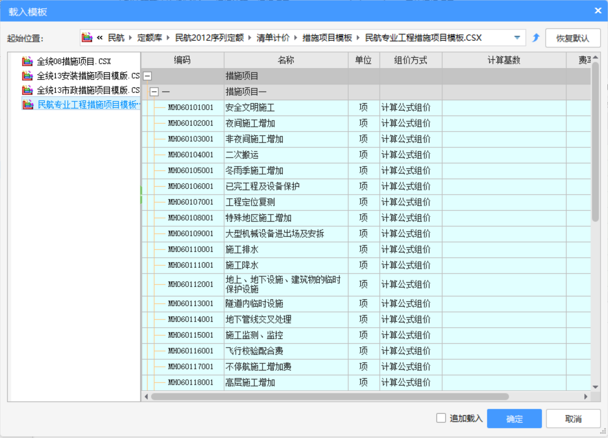
Task: Open the path history dropdown arrow
Action: pyautogui.click(x=517, y=38)
